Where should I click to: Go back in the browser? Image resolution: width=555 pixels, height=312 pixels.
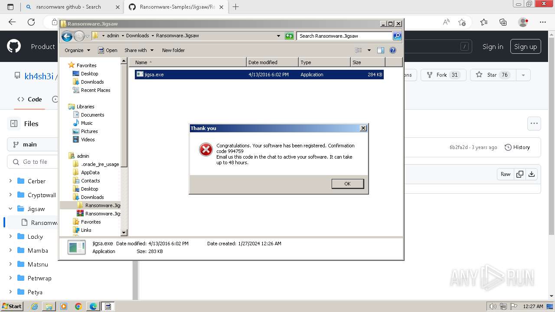pos(12,22)
